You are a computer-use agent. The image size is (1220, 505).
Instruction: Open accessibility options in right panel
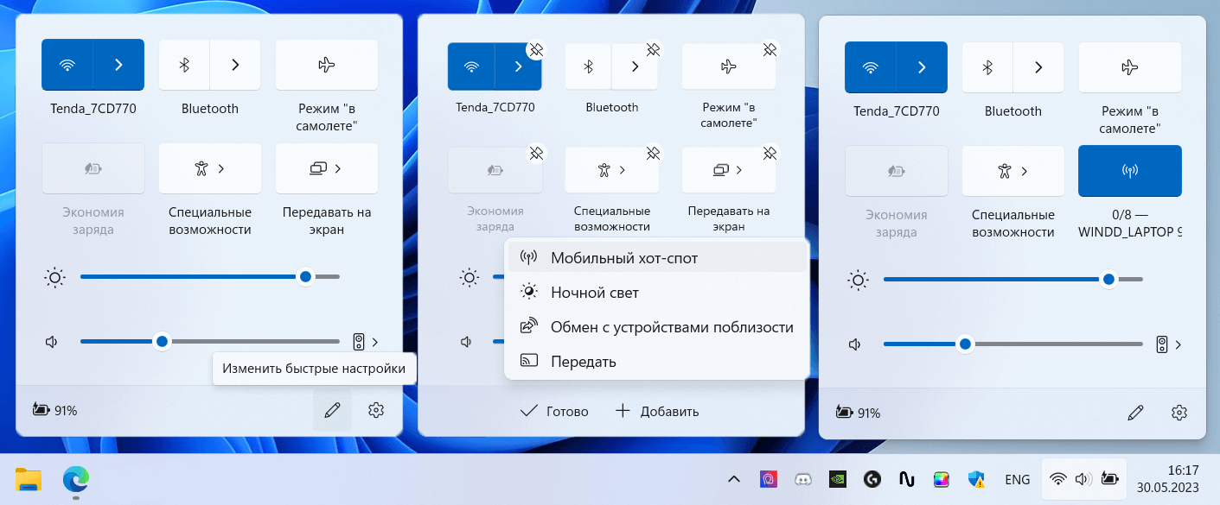(1013, 171)
